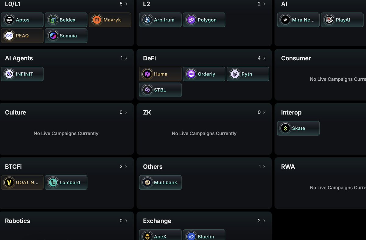The image size is (366, 240).
Task: Expand the L0/L1 category chevron
Action: pos(126,4)
